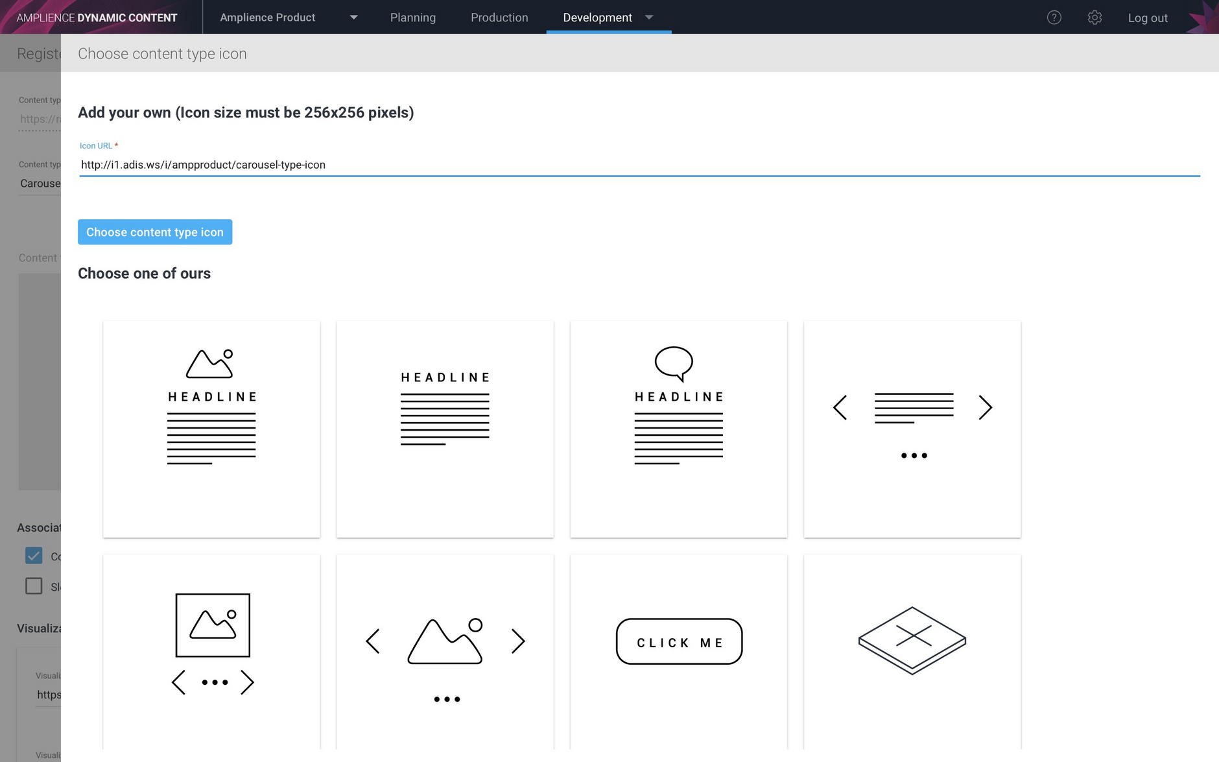
Task: Expand the Development menu chevron
Action: coord(649,18)
